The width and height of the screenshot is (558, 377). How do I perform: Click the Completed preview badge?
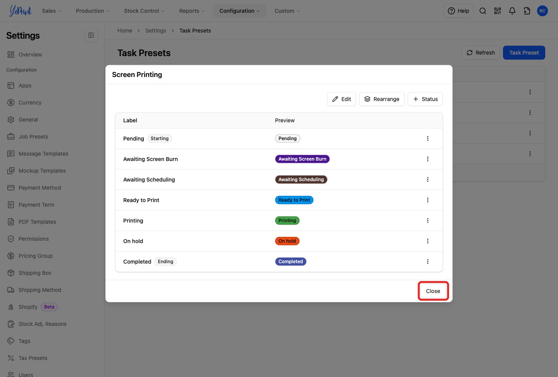click(x=291, y=262)
